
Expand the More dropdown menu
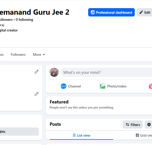point(39,55)
